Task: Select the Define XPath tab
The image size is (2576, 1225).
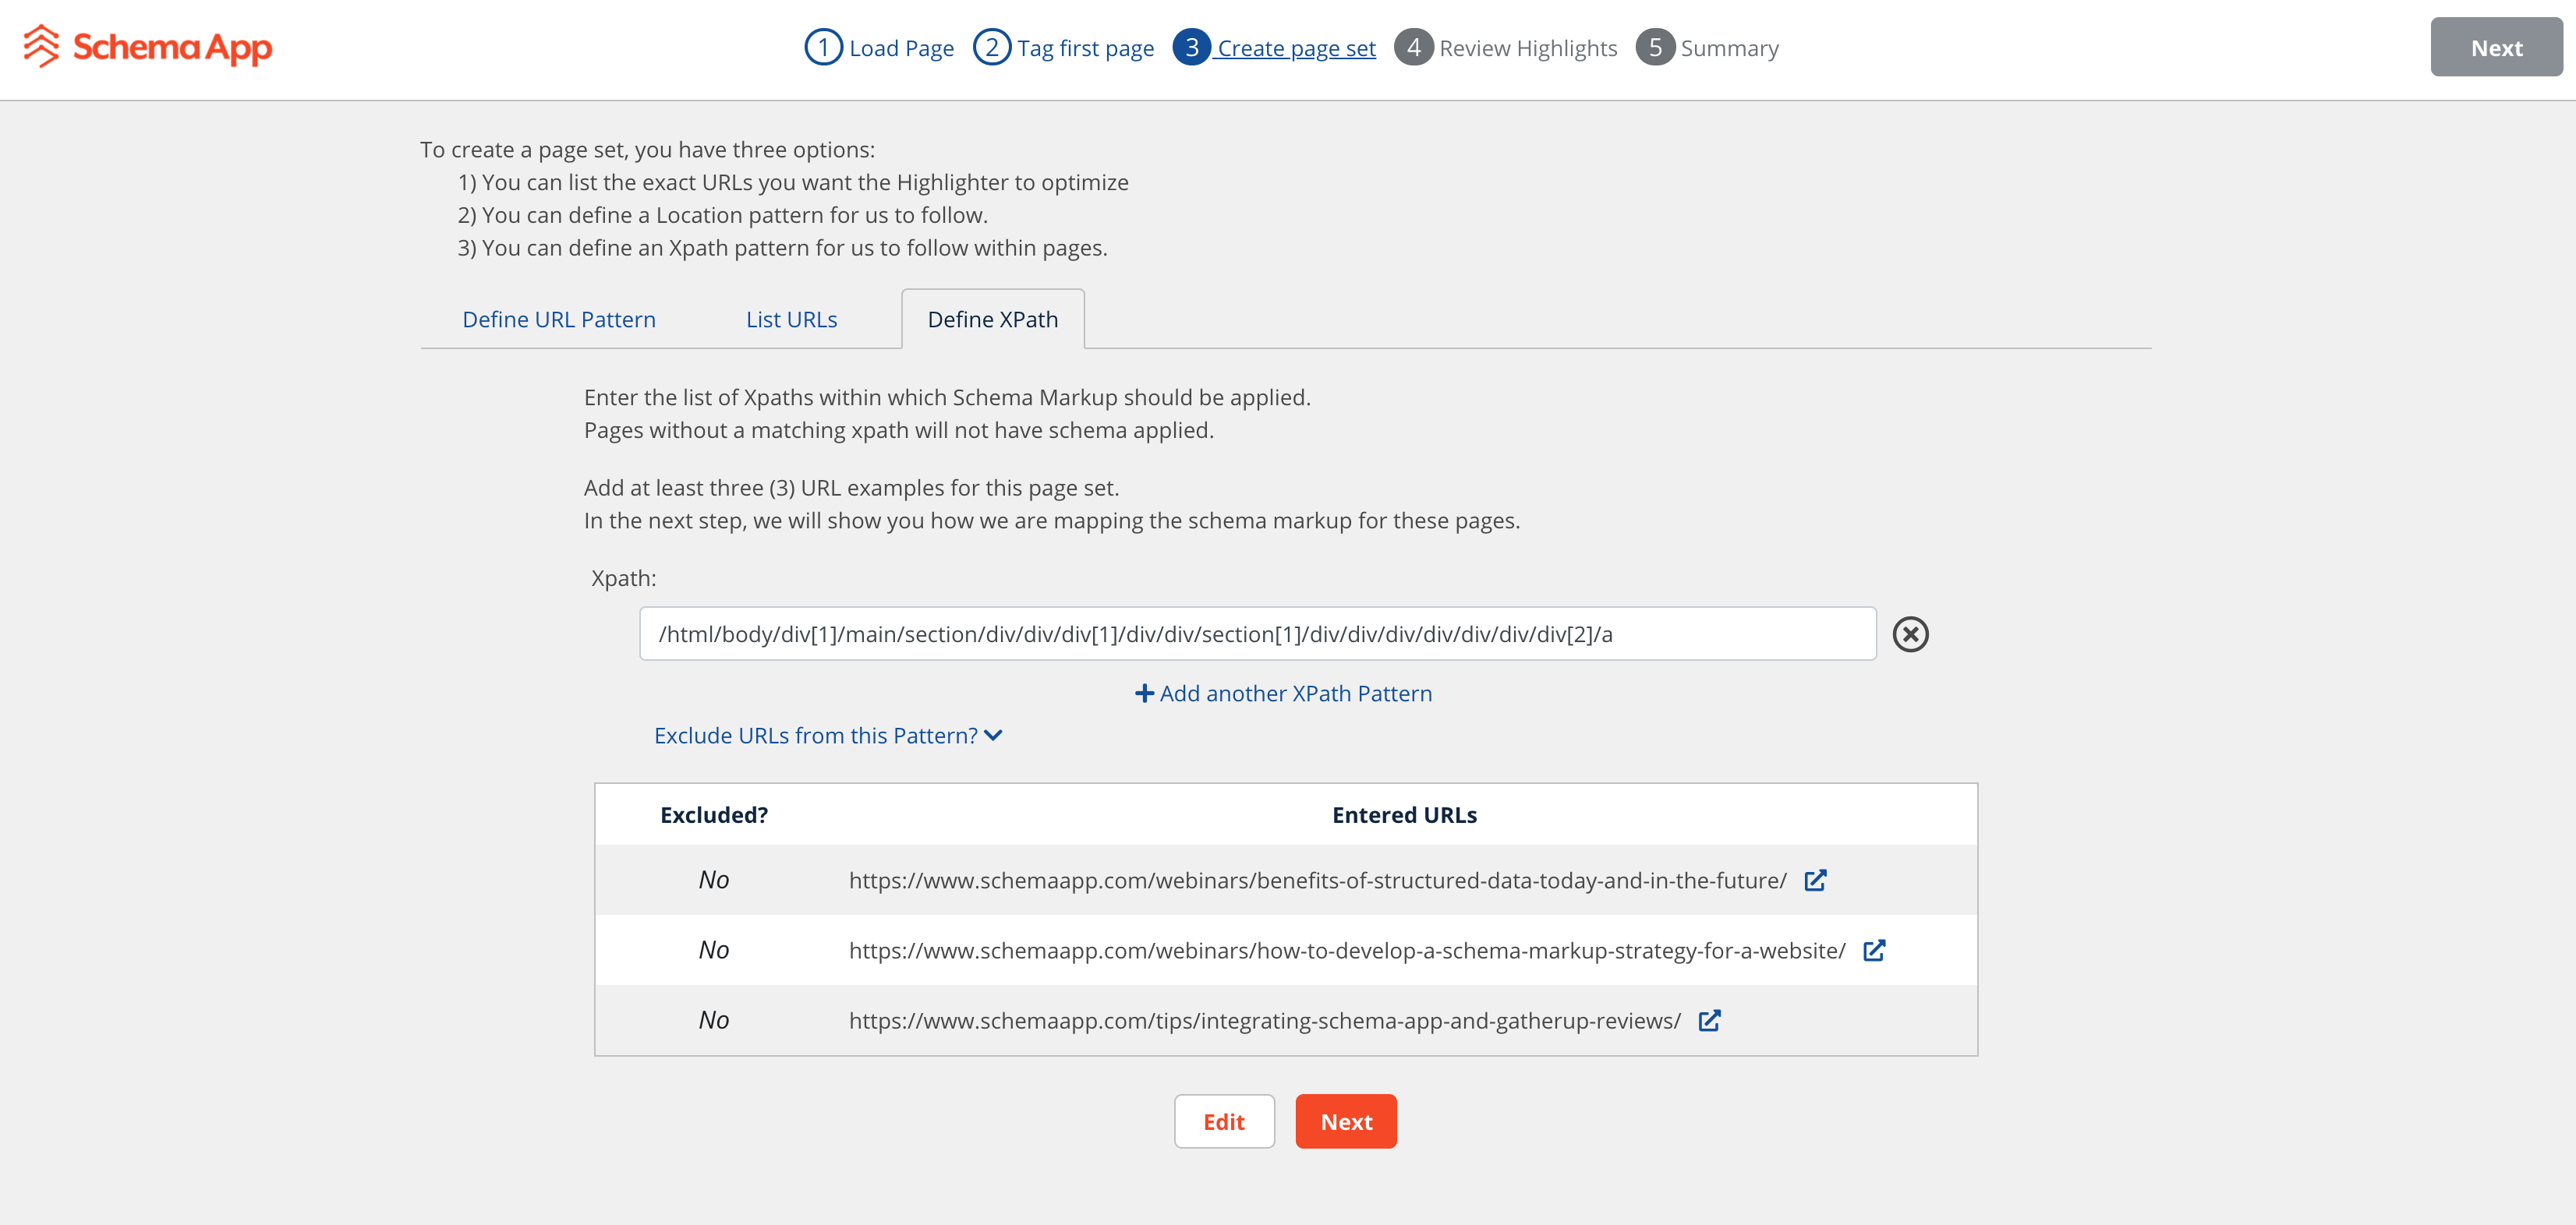Action: (x=992, y=319)
